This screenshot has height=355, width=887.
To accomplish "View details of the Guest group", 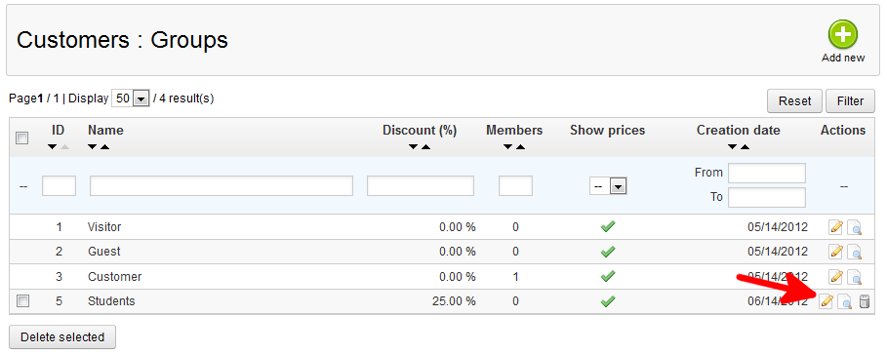I will [x=854, y=252].
